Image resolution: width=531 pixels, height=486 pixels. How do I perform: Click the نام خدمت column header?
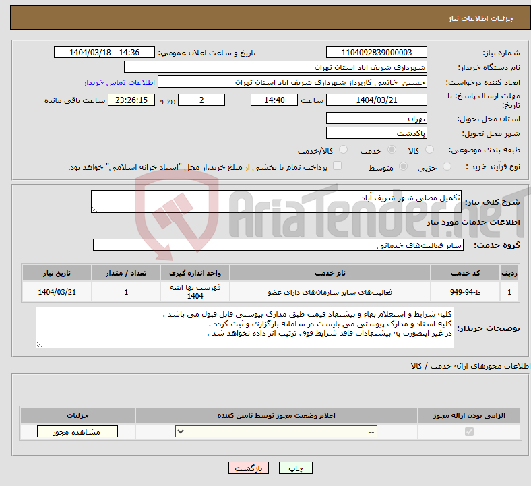[330, 273]
